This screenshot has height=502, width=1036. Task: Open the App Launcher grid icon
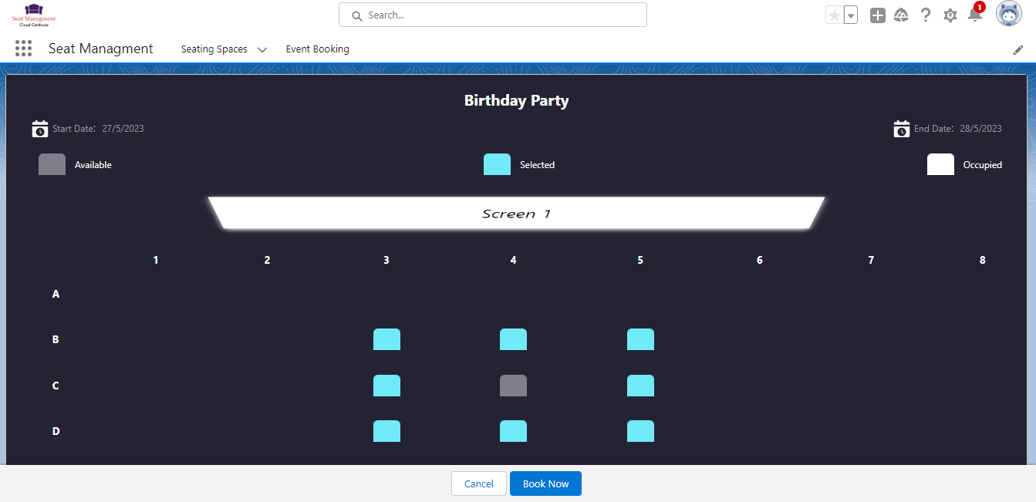click(x=24, y=49)
